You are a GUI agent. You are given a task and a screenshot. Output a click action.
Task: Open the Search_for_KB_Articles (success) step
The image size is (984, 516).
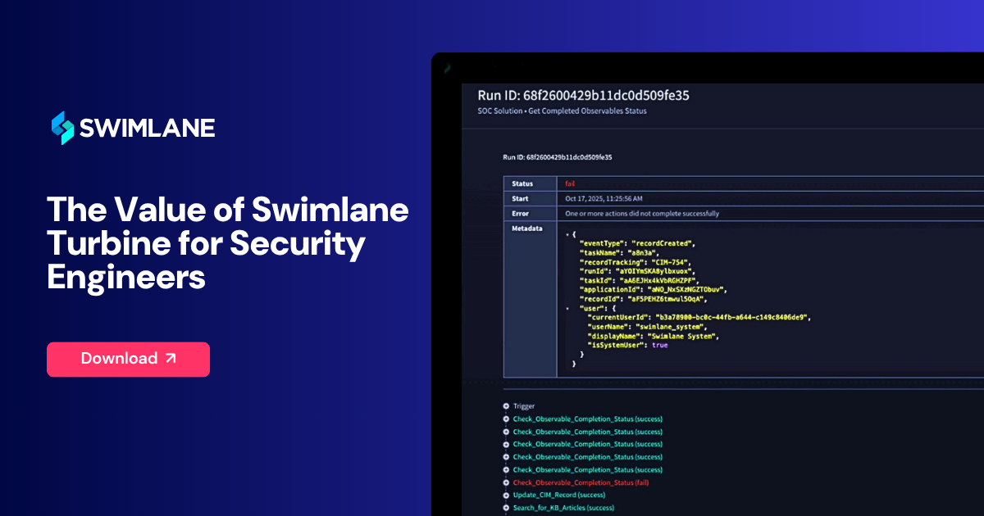point(563,508)
